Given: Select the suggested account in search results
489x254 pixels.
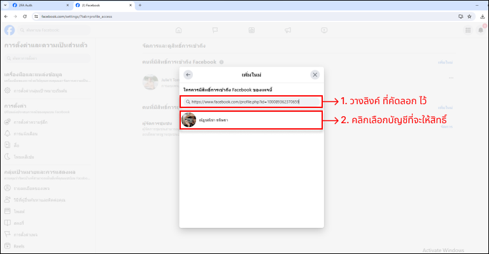Looking at the screenshot, I should coord(251,120).
